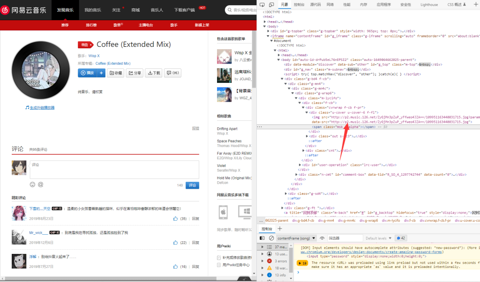Open the Default levels dropdown

tap(378, 238)
